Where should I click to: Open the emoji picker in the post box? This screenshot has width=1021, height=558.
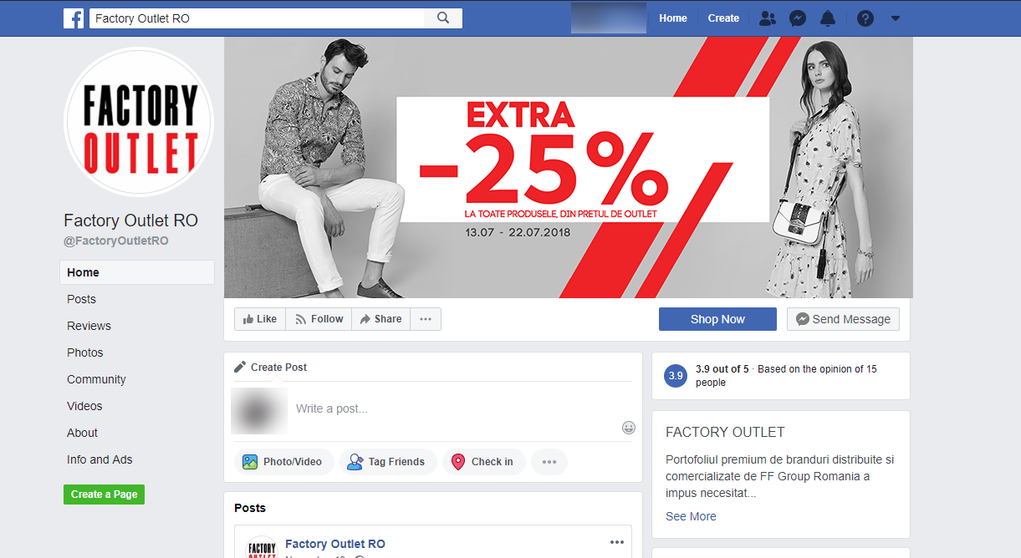[x=629, y=428]
